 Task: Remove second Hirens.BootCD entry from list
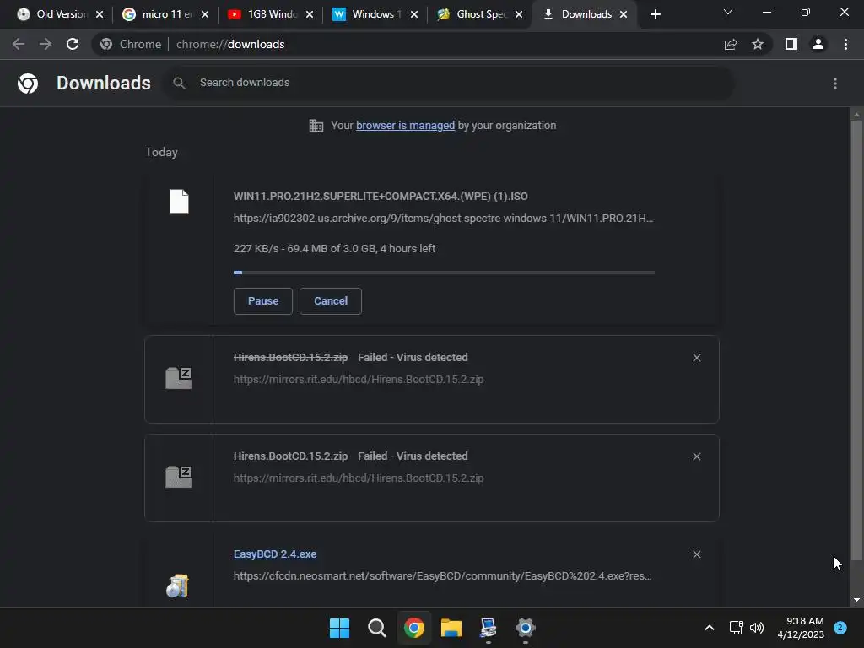point(696,456)
